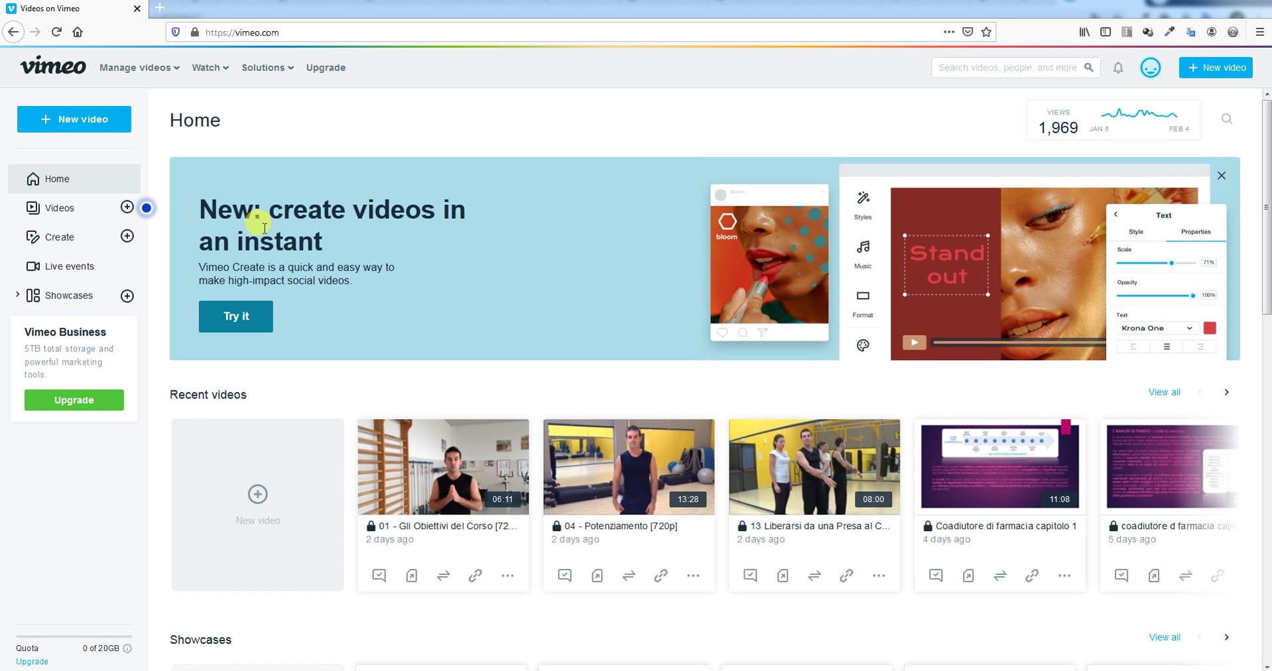The width and height of the screenshot is (1272, 671).
Task: Click View all for Showcases
Action: tap(1165, 637)
